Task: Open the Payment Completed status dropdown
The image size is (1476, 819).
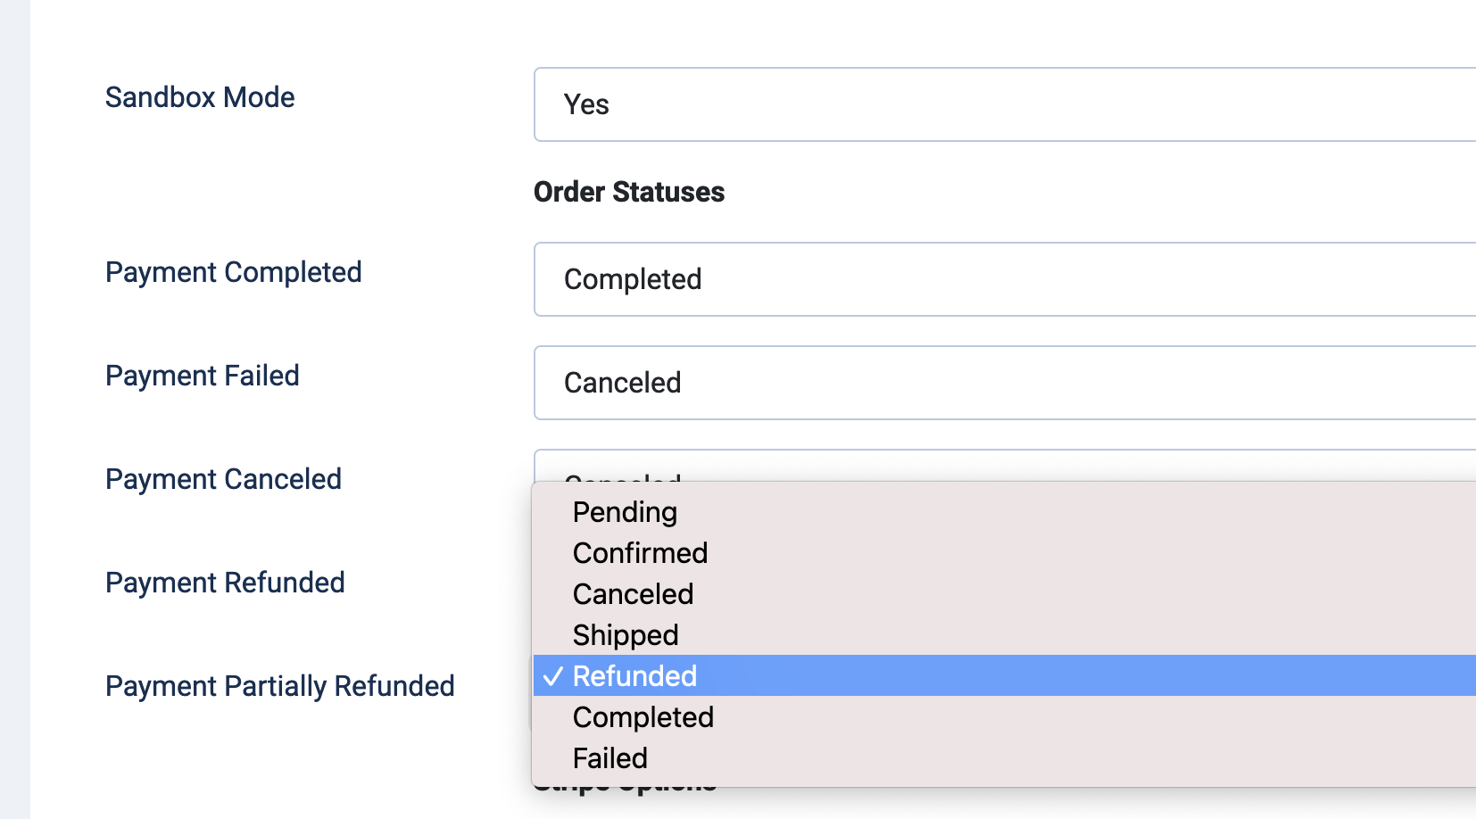Action: click(1004, 279)
